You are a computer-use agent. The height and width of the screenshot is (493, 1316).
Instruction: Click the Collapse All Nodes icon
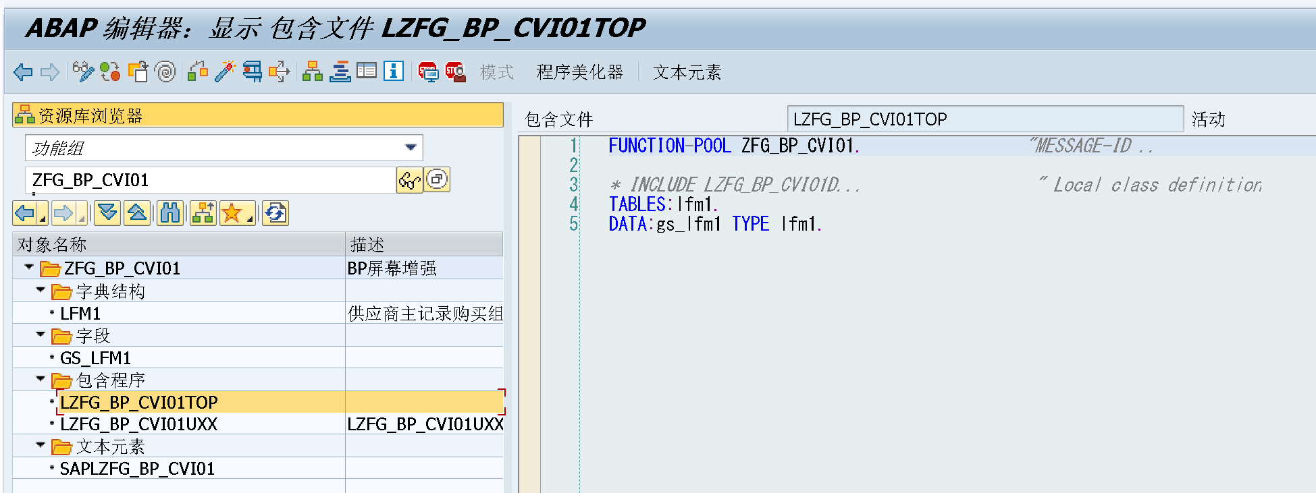pos(137,214)
